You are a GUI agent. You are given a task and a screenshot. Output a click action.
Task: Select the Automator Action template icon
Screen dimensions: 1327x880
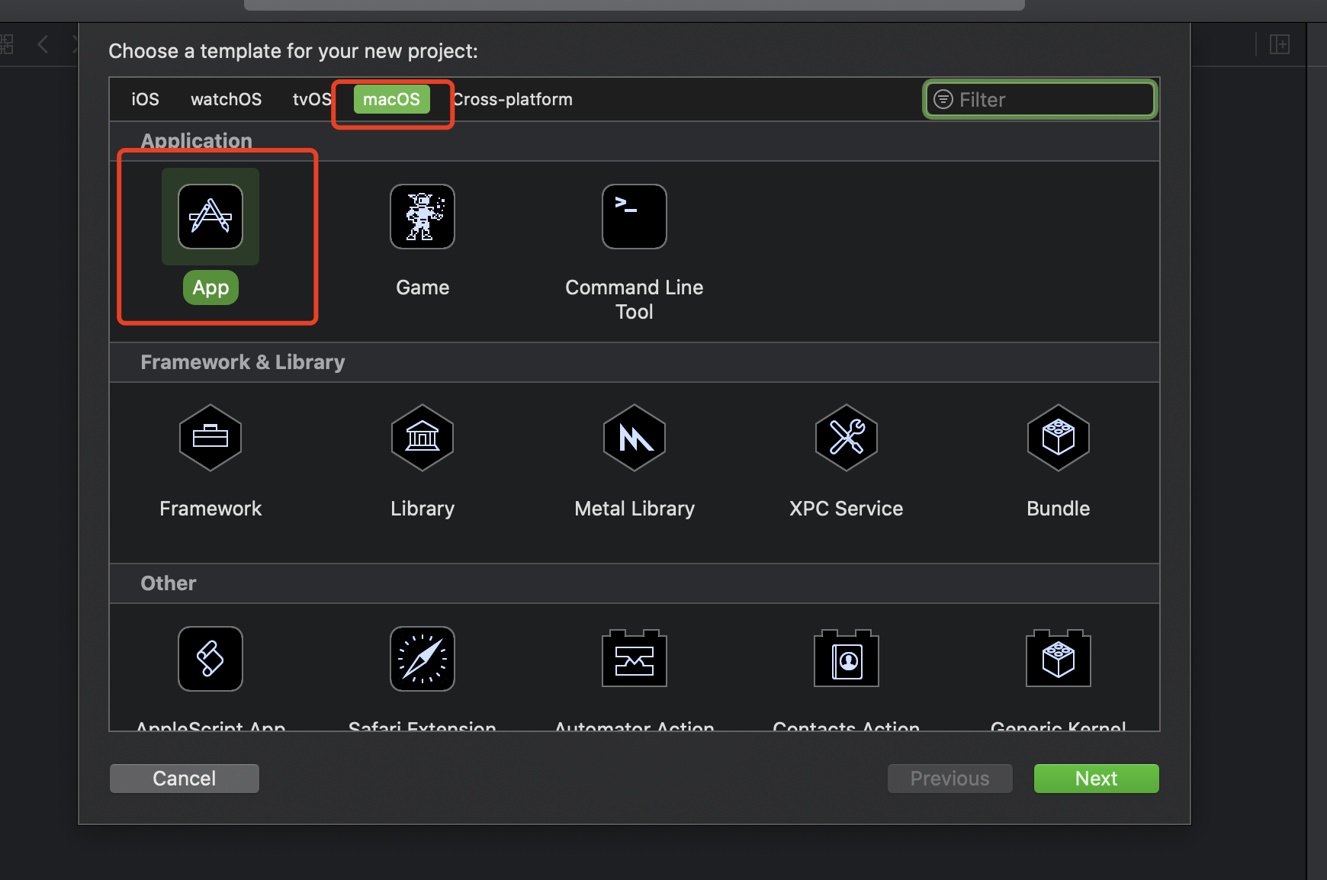[x=635, y=659]
